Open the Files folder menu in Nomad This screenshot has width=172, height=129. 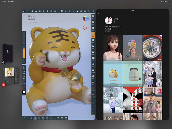click(28, 11)
